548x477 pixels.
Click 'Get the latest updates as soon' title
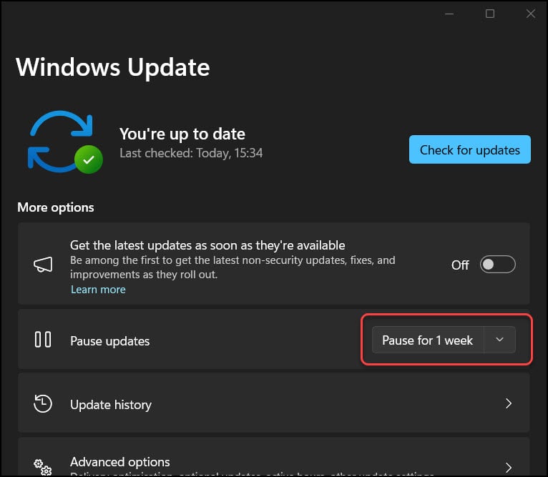[207, 245]
